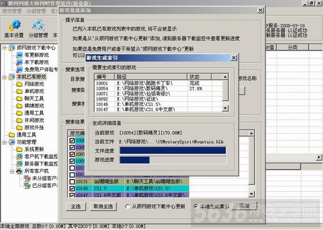The width and height of the screenshot is (323, 230).
Task: Click 分类 column header in main window
Action: pos(292,48)
